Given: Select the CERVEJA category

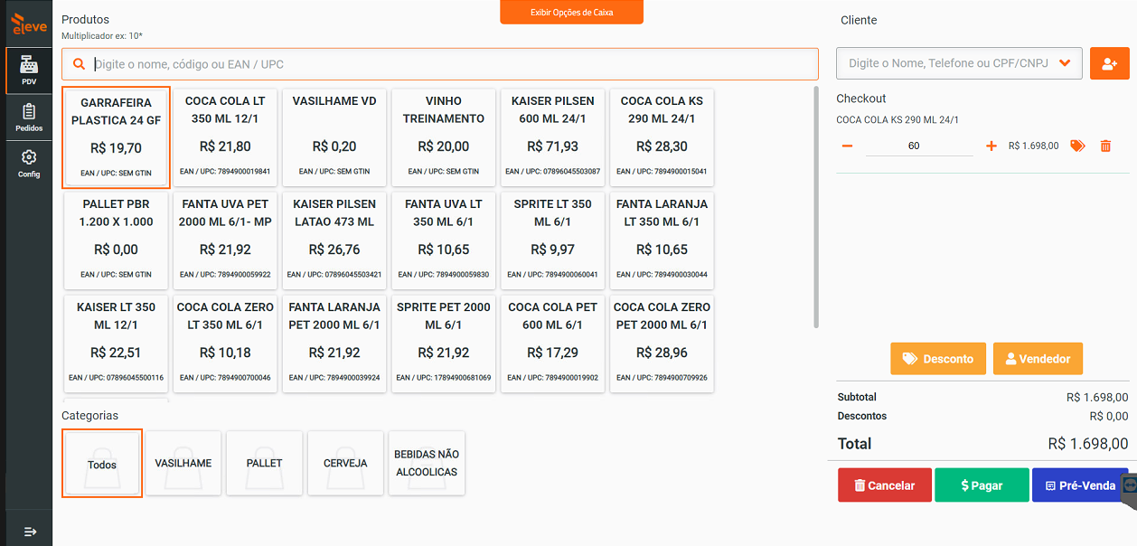Looking at the screenshot, I should 345,463.
